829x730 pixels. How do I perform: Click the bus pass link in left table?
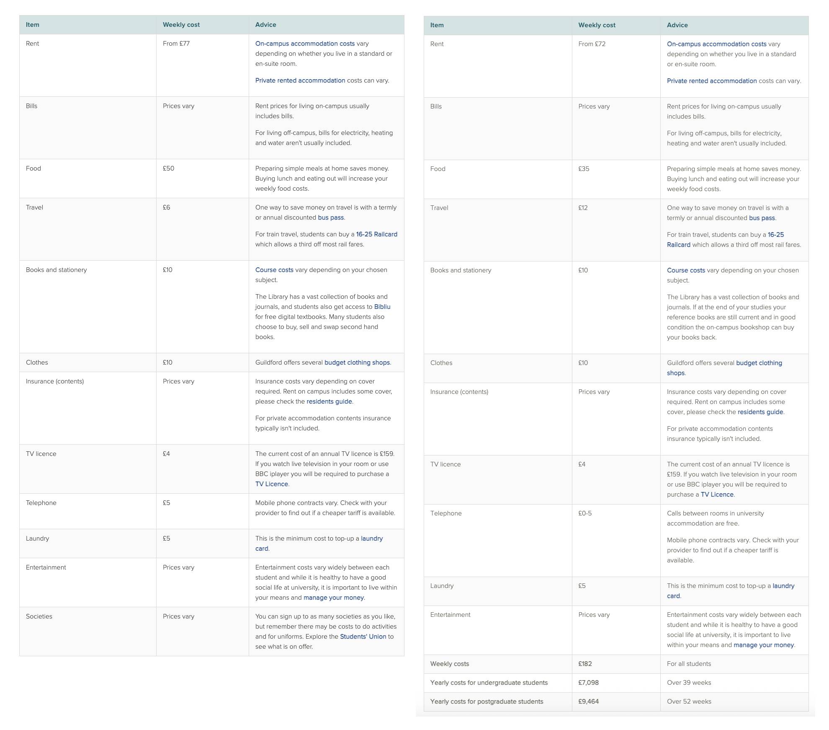(x=331, y=217)
